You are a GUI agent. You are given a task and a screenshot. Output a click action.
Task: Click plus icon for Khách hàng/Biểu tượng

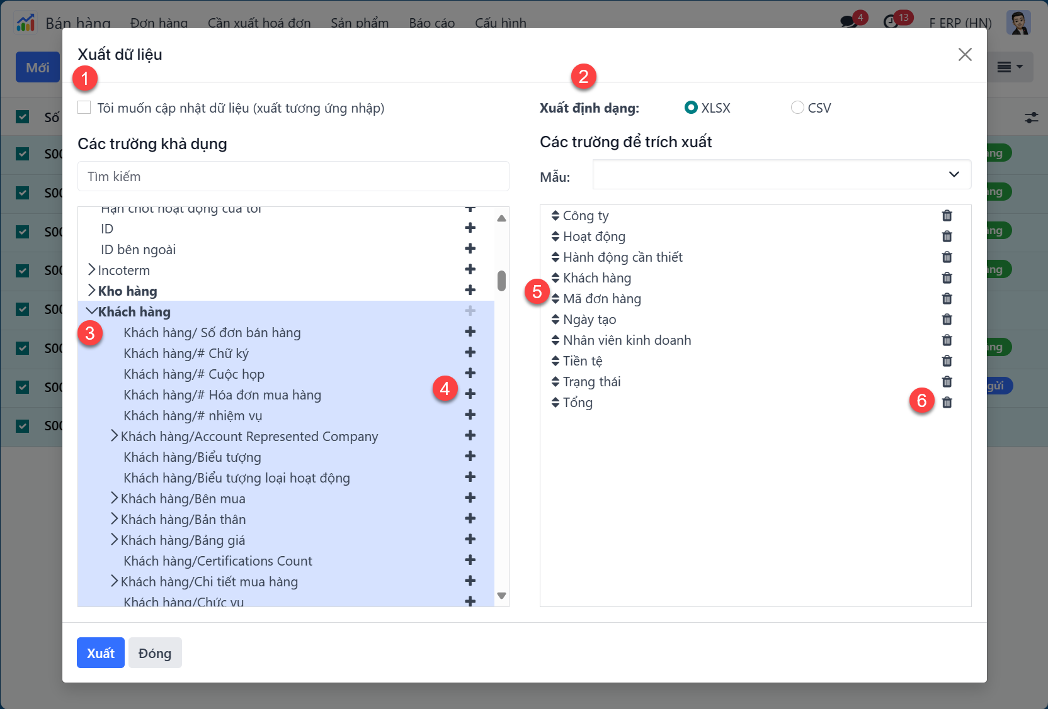(470, 457)
